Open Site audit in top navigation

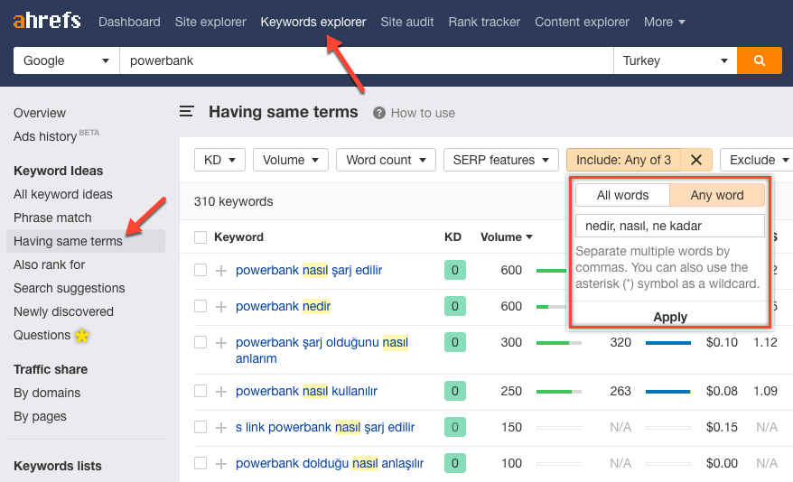[x=407, y=23]
